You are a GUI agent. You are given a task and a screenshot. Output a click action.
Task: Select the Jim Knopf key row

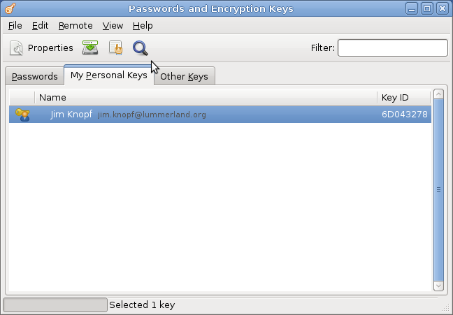pyautogui.click(x=210, y=115)
